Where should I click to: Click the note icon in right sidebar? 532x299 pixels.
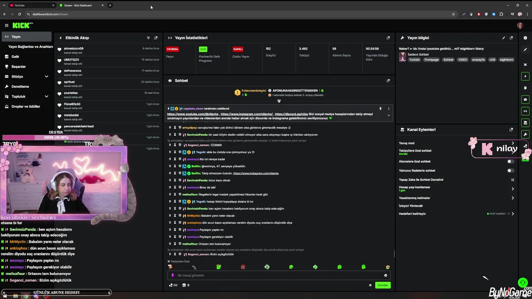pyautogui.click(x=525, y=88)
